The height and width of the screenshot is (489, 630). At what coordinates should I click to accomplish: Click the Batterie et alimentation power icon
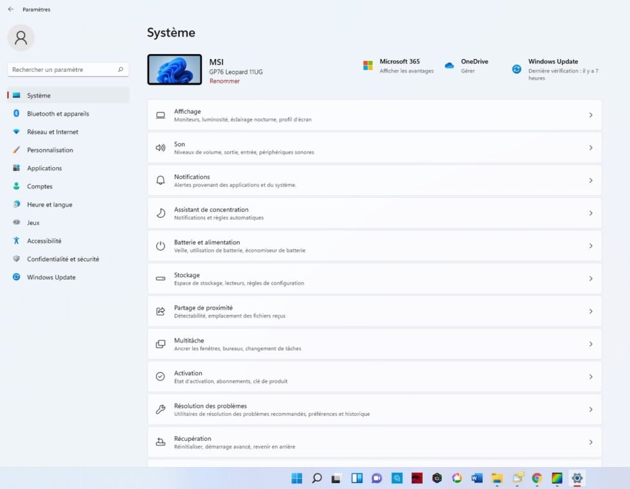point(159,245)
